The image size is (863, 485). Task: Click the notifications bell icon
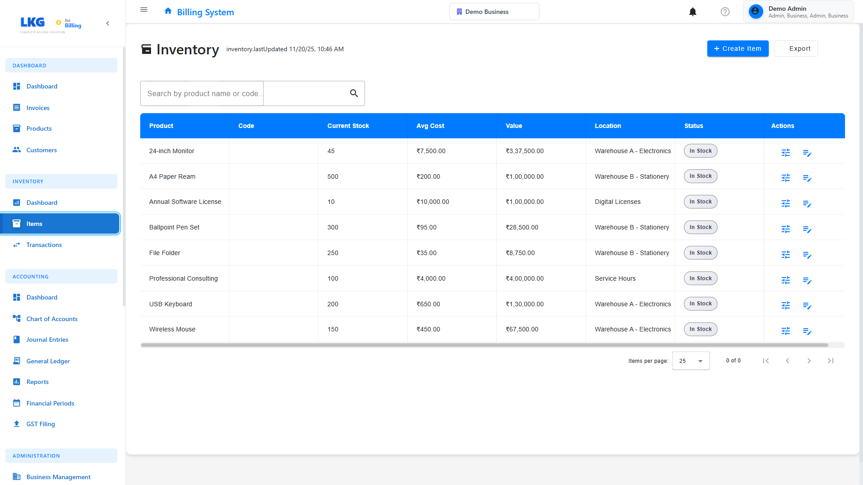coord(693,12)
